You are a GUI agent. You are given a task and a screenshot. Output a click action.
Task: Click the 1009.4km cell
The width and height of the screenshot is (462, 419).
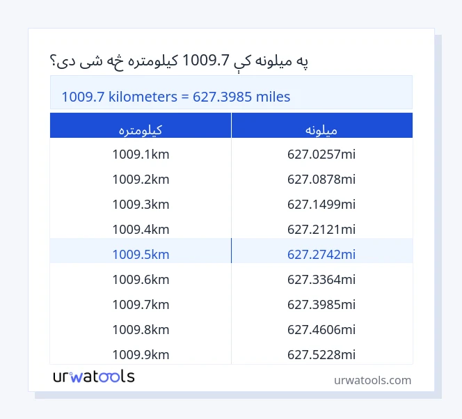coord(141,229)
